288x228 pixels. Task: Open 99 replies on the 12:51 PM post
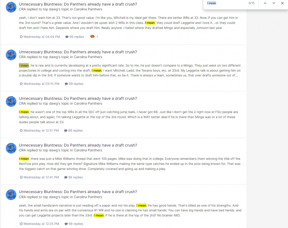pos(74,130)
